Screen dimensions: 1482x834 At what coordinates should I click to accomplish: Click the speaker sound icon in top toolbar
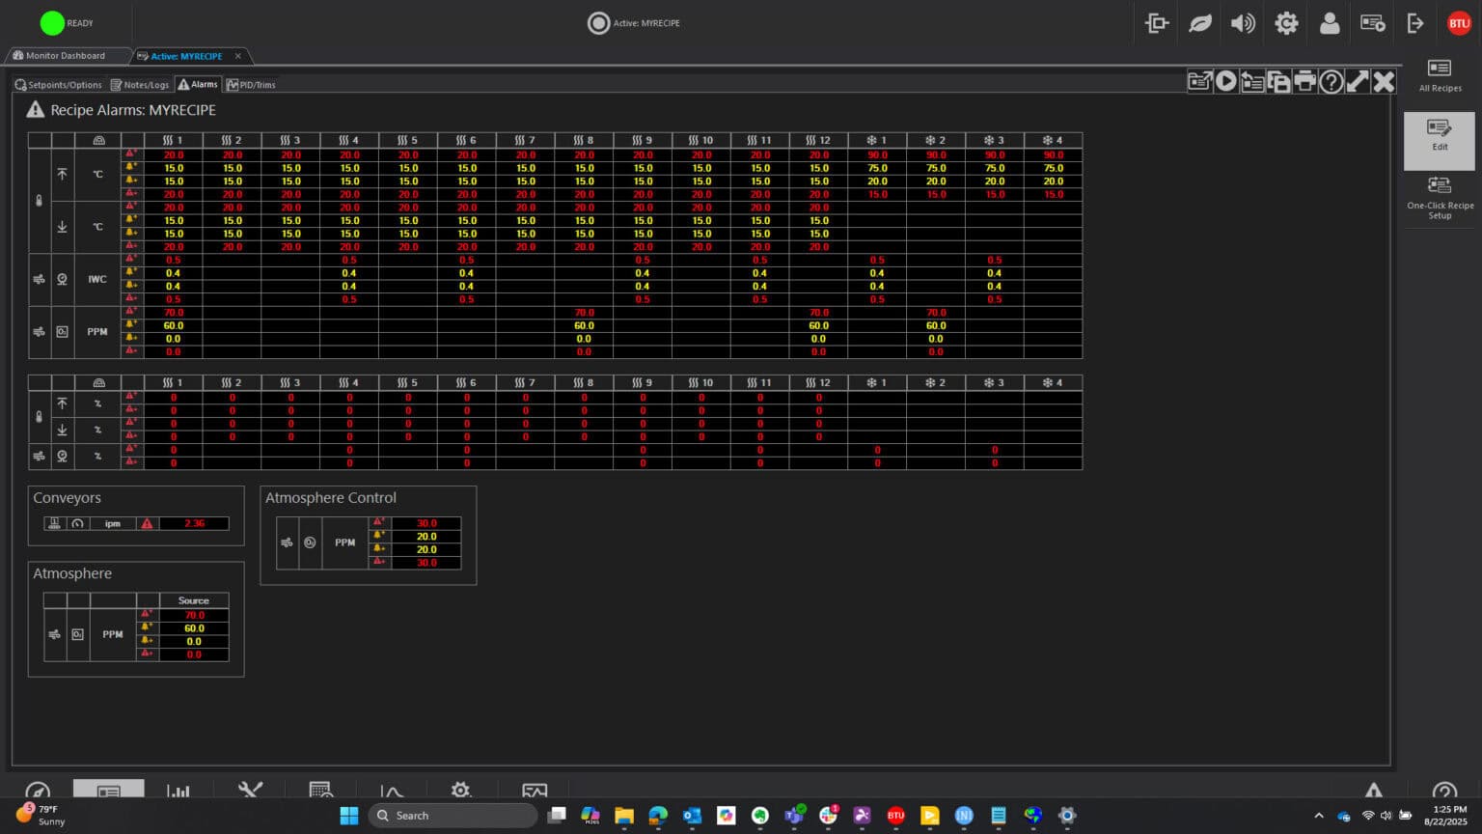pos(1243,23)
